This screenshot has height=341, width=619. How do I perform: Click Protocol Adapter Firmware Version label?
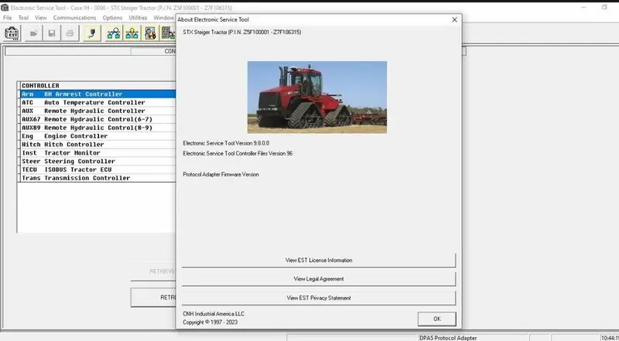(x=221, y=175)
